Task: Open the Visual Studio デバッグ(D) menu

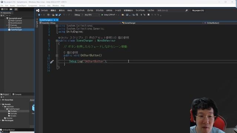Action: click(100, 10)
